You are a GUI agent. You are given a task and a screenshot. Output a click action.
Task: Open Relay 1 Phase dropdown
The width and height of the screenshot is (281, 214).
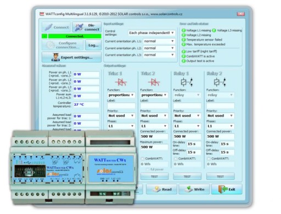pyautogui.click(x=187, y=126)
